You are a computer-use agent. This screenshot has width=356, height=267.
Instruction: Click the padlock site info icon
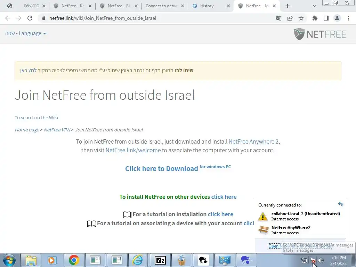click(x=44, y=18)
